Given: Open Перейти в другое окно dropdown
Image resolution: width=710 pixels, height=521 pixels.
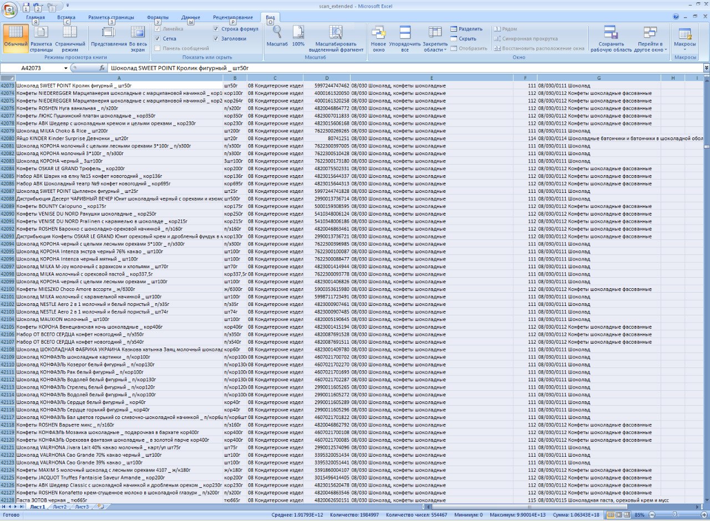Looking at the screenshot, I should pyautogui.click(x=650, y=39).
